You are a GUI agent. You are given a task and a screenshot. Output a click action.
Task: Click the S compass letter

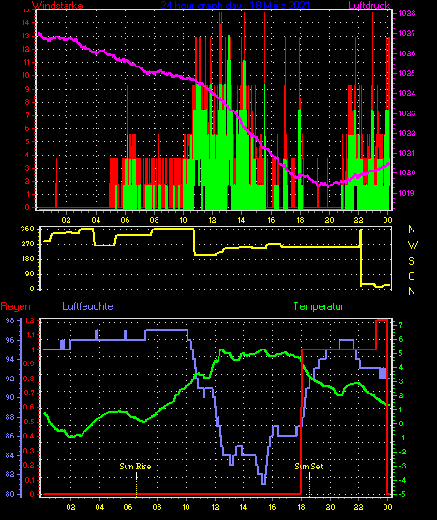tap(412, 261)
